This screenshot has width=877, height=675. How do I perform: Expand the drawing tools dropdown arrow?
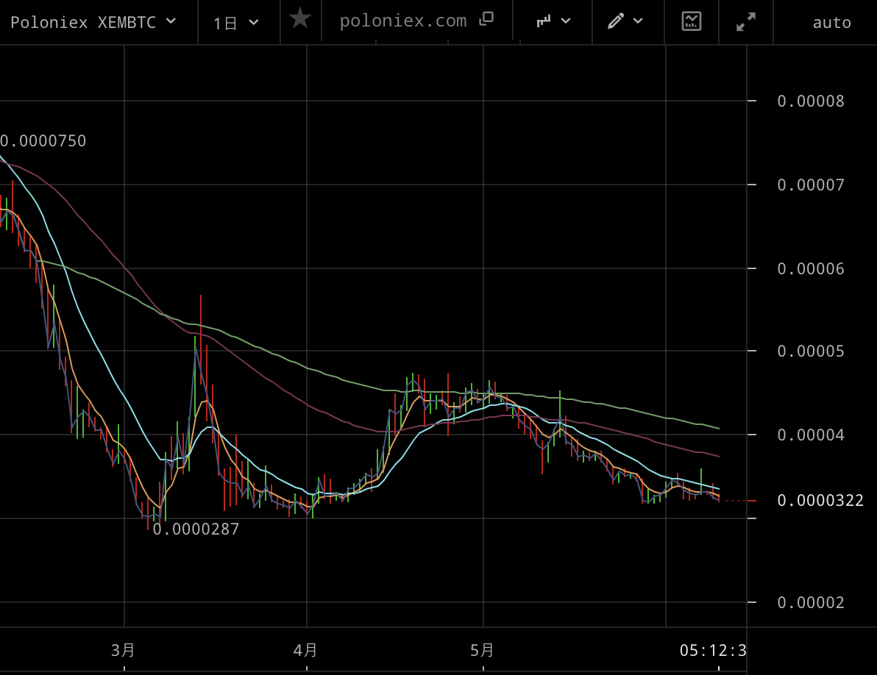tap(638, 21)
